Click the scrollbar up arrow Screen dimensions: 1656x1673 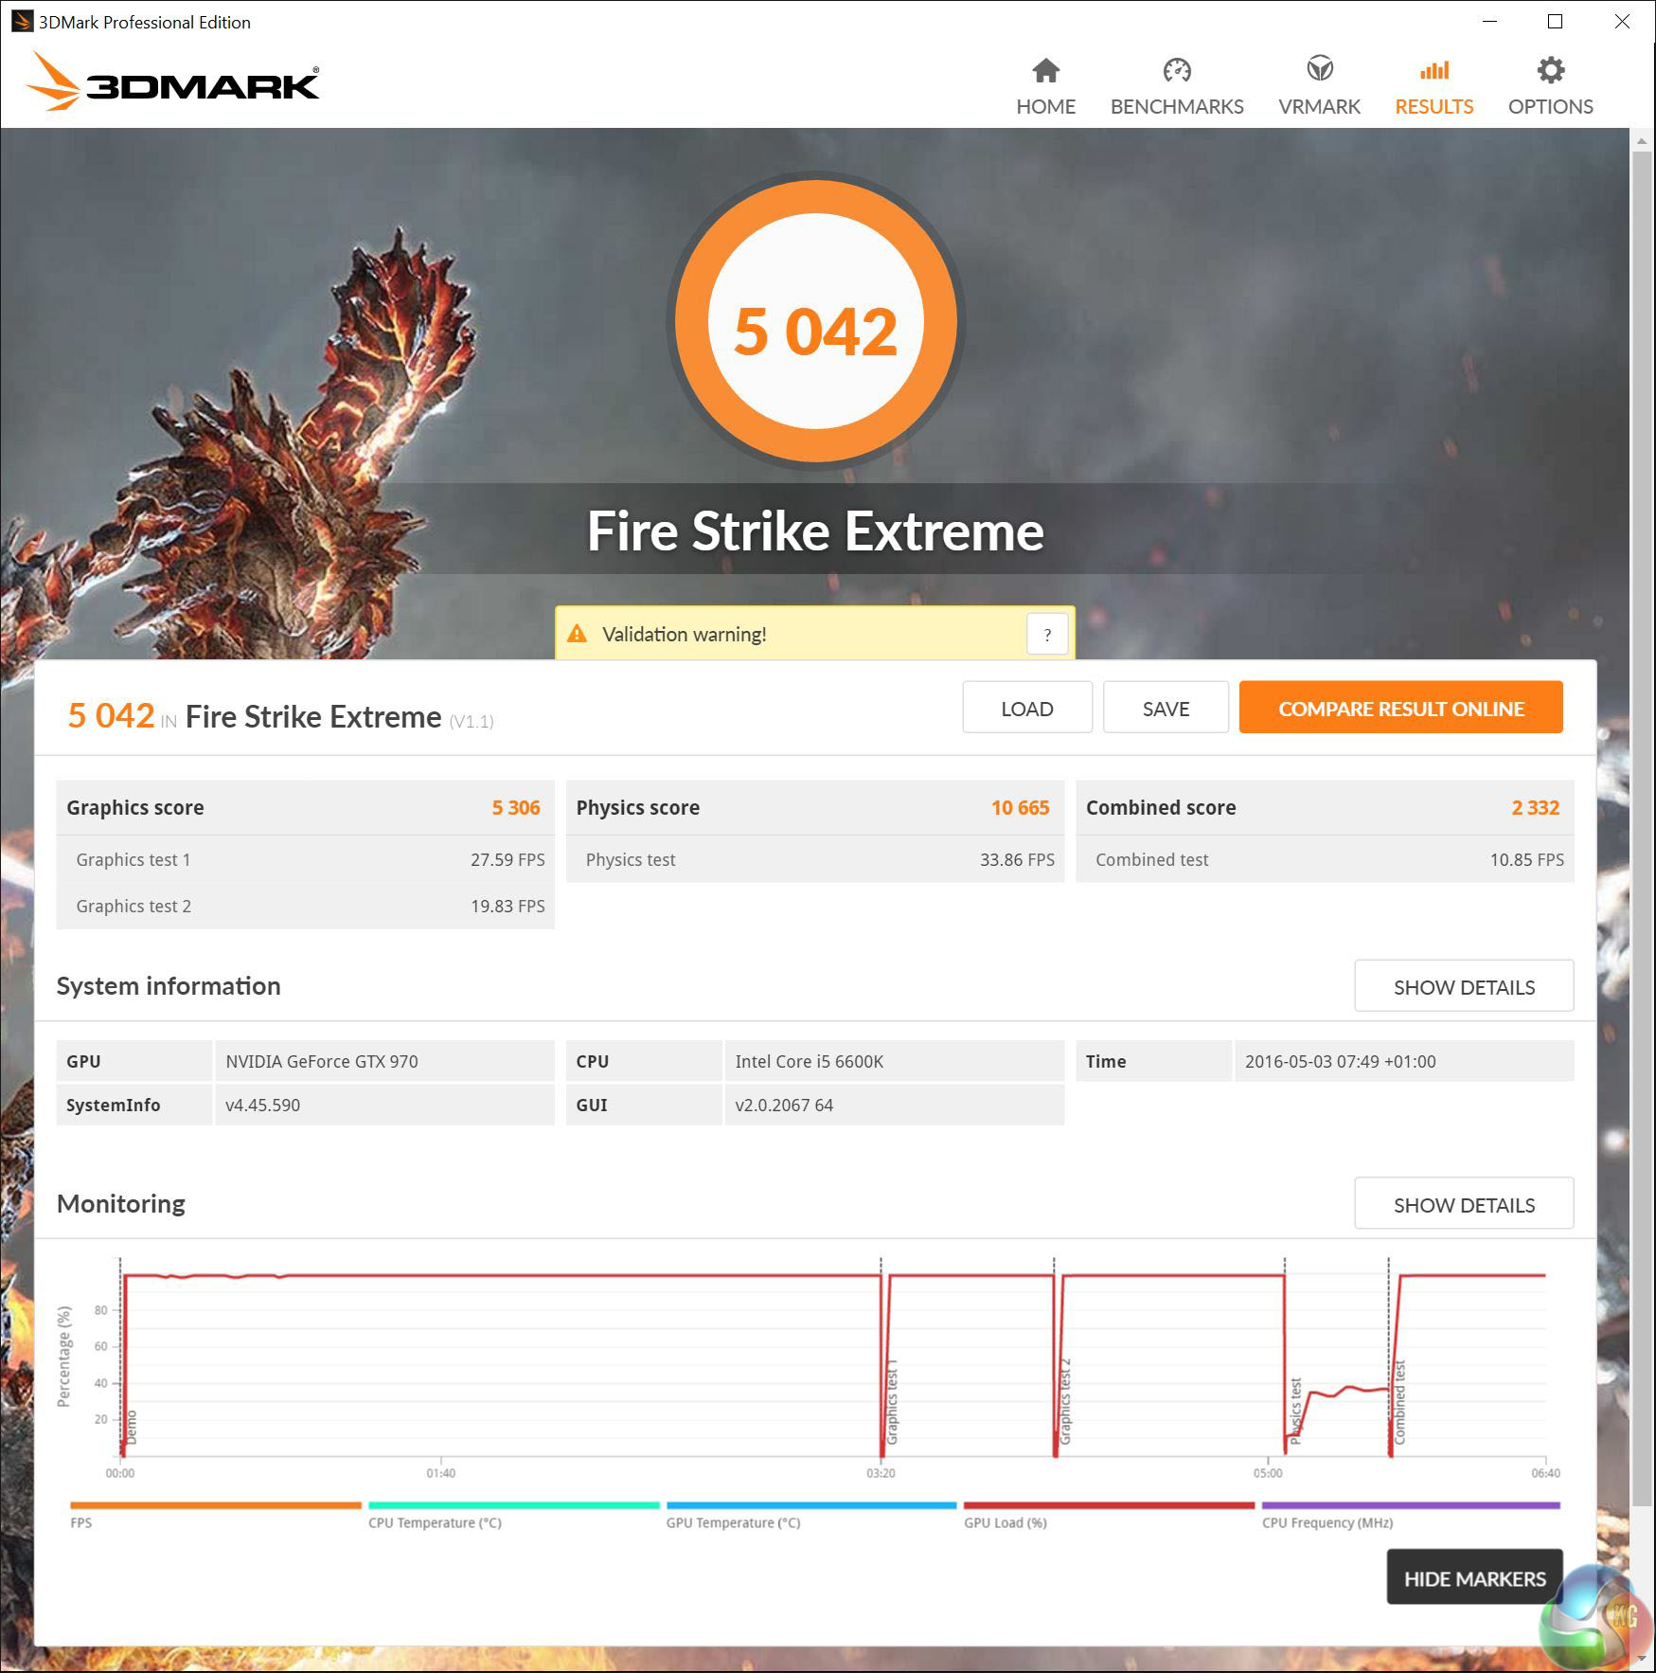pos(1642,140)
